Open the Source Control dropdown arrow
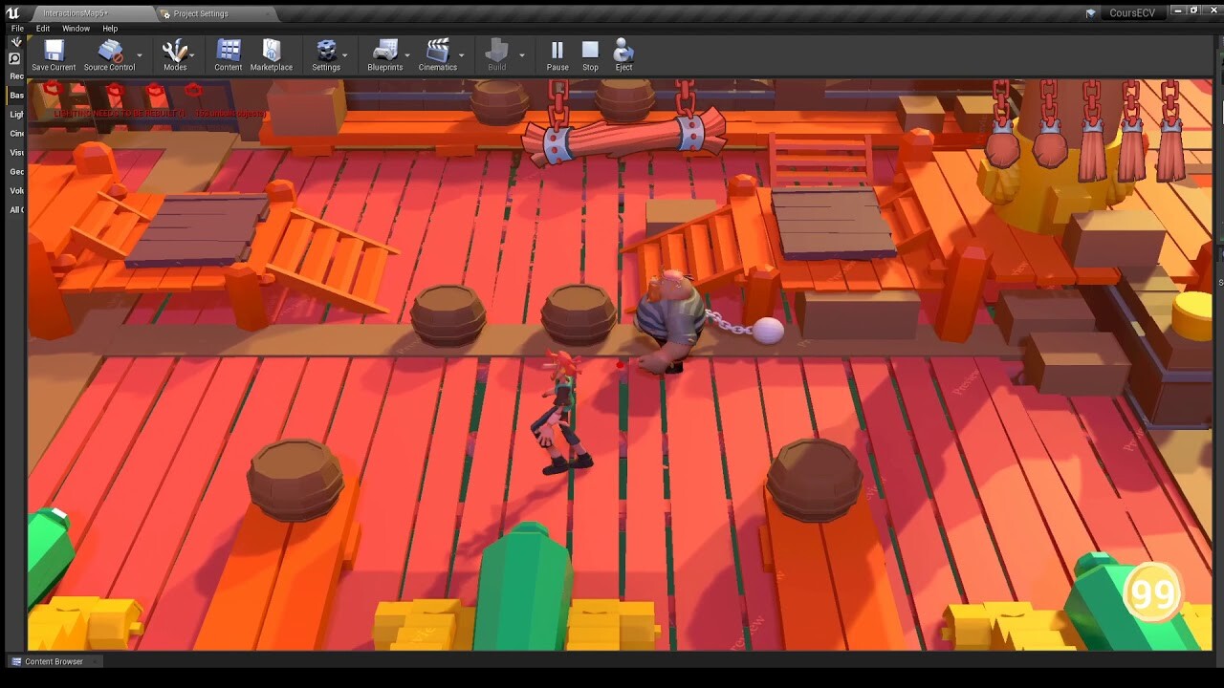1224x688 pixels. click(140, 54)
